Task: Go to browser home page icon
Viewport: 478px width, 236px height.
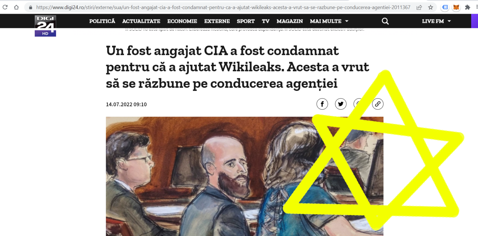Action: pos(16,7)
